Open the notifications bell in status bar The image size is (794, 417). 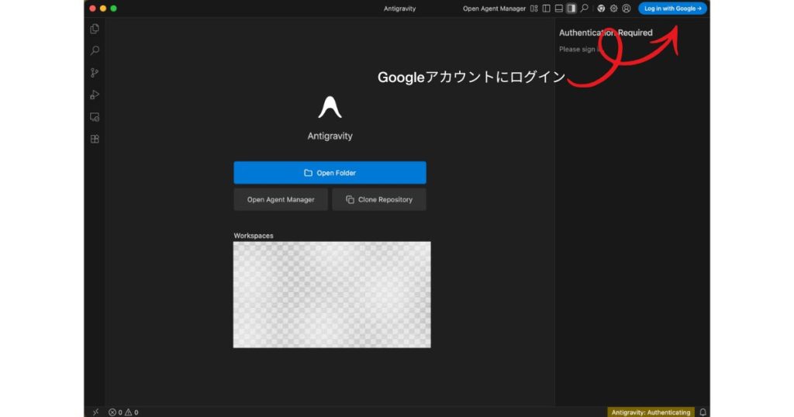click(703, 412)
